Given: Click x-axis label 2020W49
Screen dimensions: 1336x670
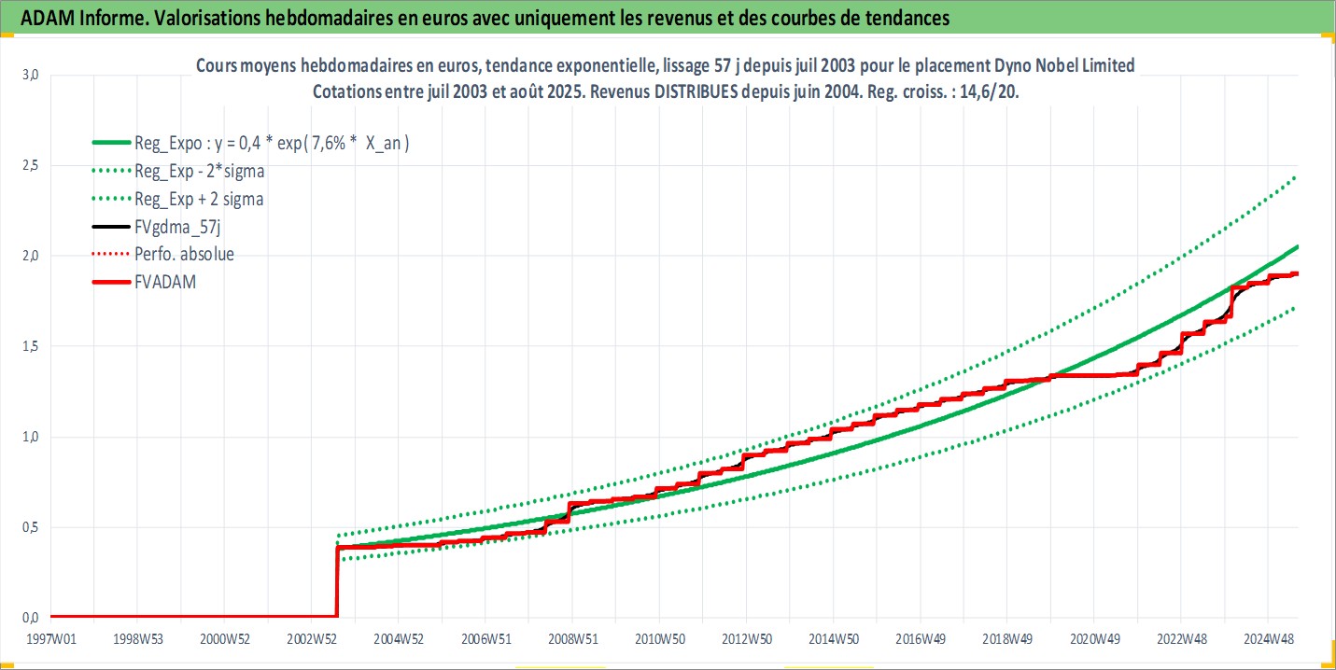Looking at the screenshot, I should [x=1094, y=640].
